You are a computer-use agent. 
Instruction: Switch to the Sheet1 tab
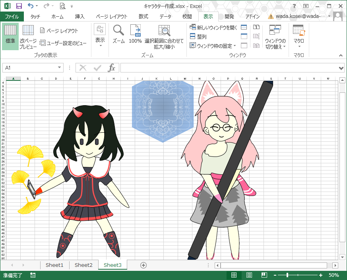(x=54, y=265)
